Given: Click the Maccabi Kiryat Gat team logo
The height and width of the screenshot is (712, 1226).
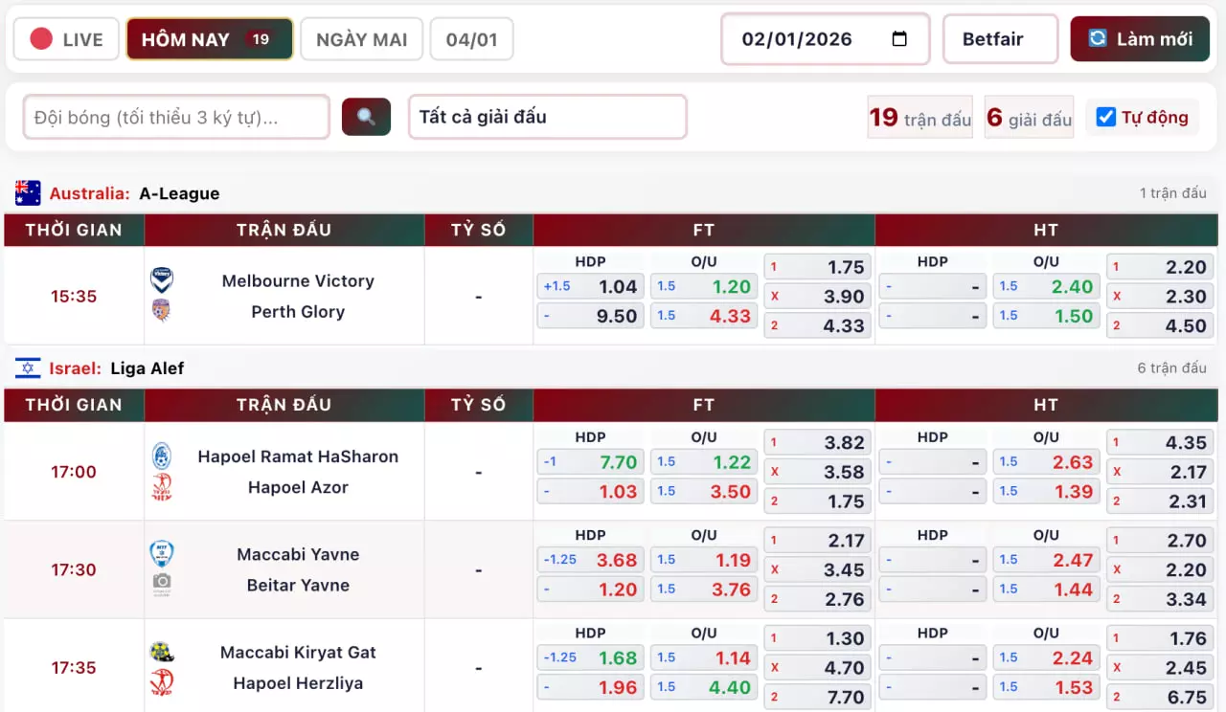Looking at the screenshot, I should (162, 653).
